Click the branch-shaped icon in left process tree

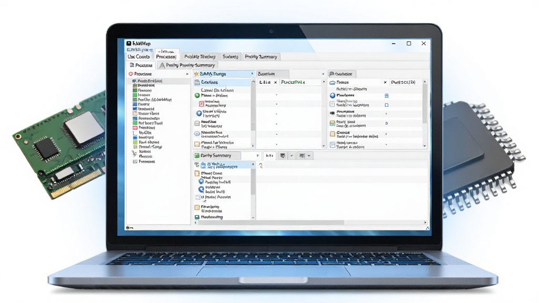click(134, 154)
